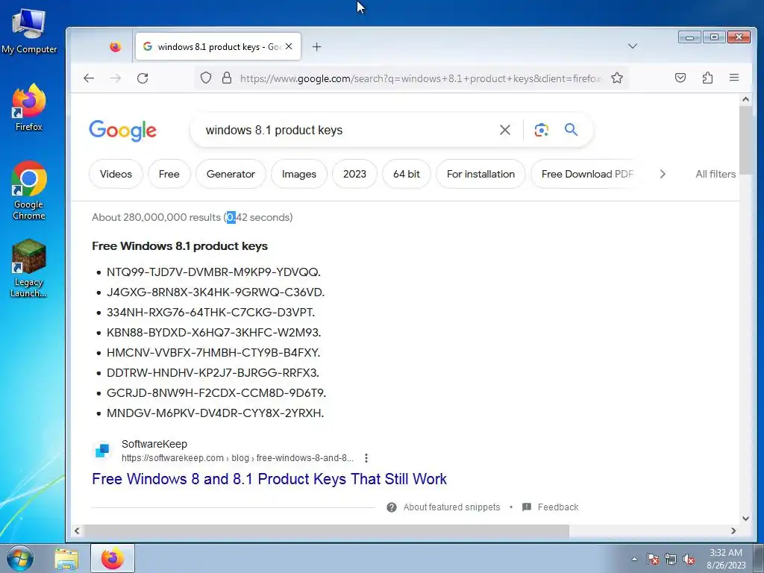Open Free Windows 8 and 8.1 Product Keys link
Viewport: 764px width, 573px height.
269,479
